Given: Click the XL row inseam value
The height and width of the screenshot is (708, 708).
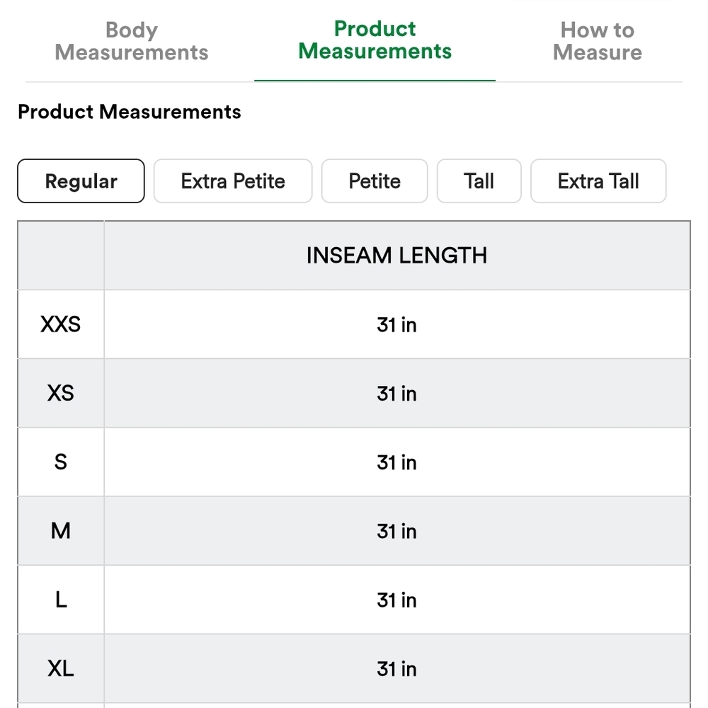Looking at the screenshot, I should [x=396, y=669].
